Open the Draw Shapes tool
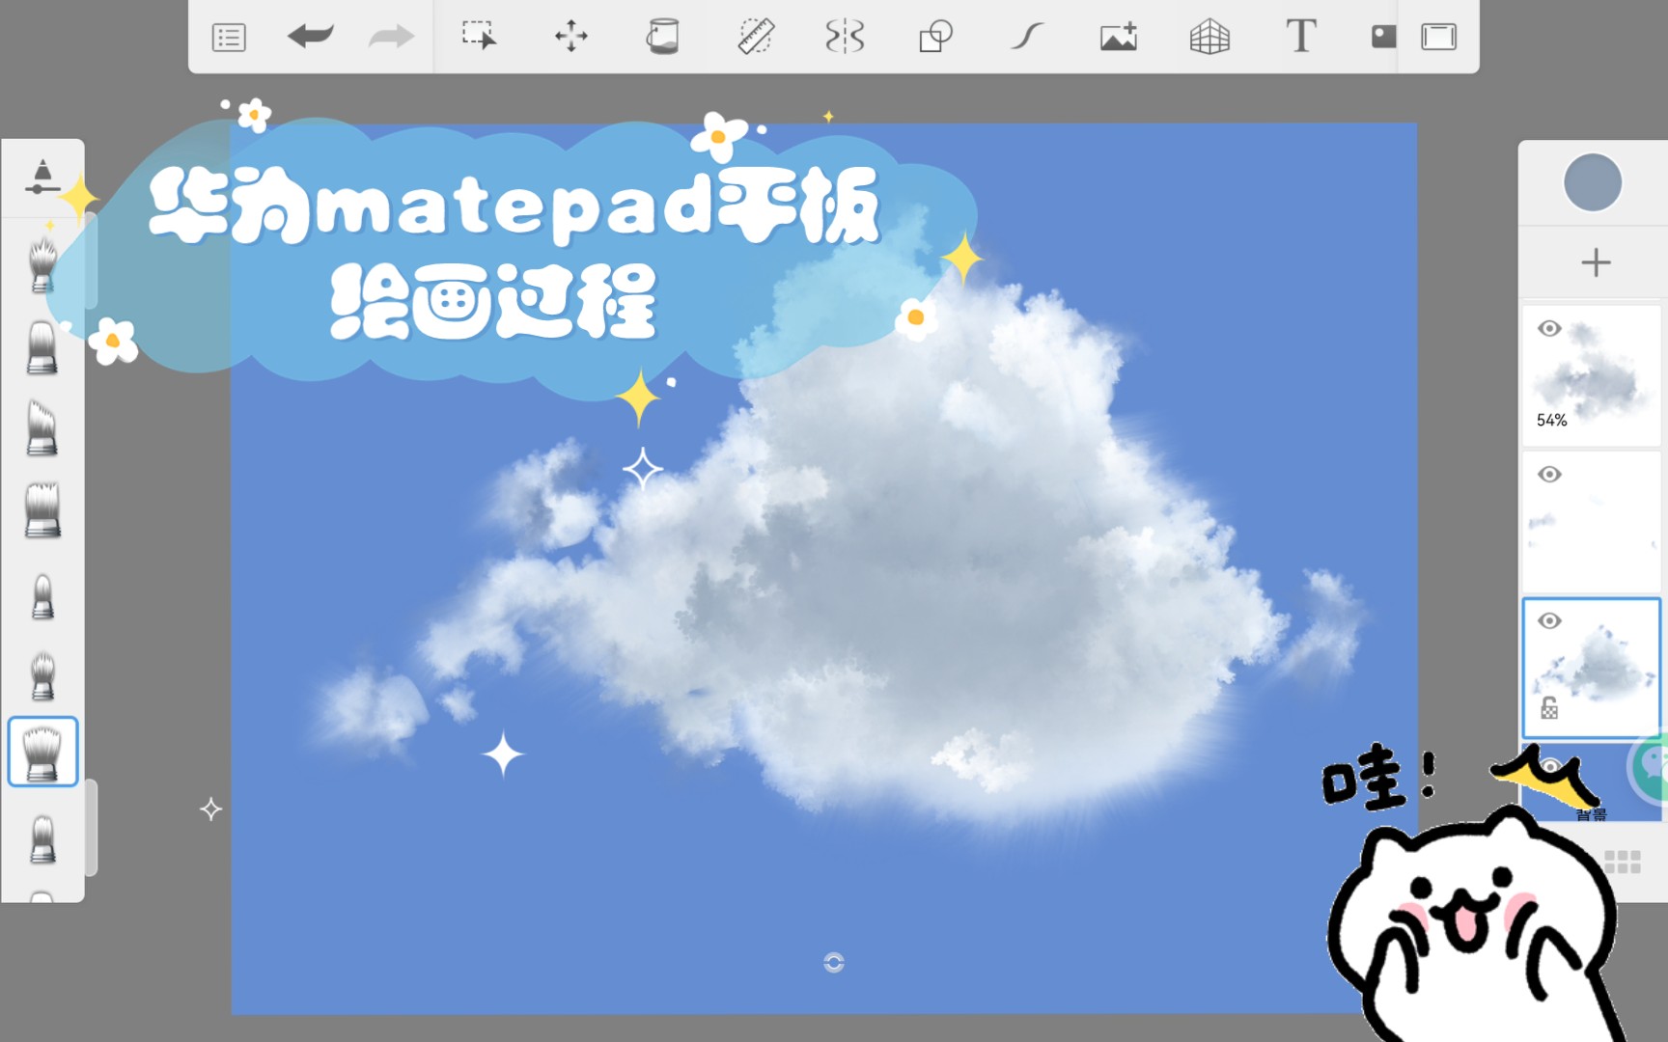 pos(935,37)
